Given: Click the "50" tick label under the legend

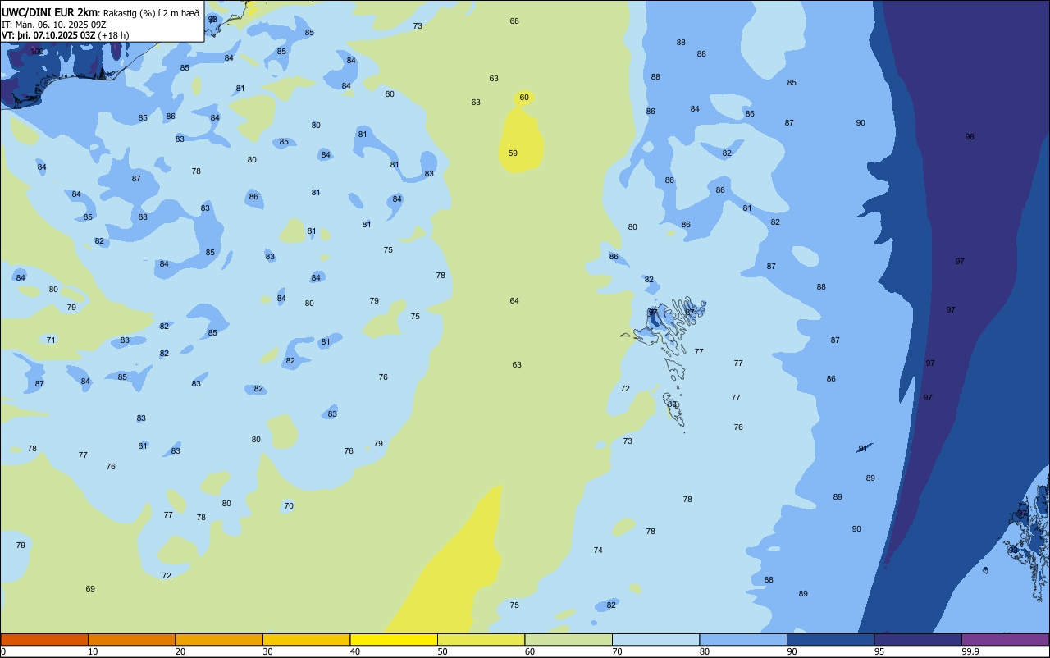Looking at the screenshot, I should click(442, 651).
